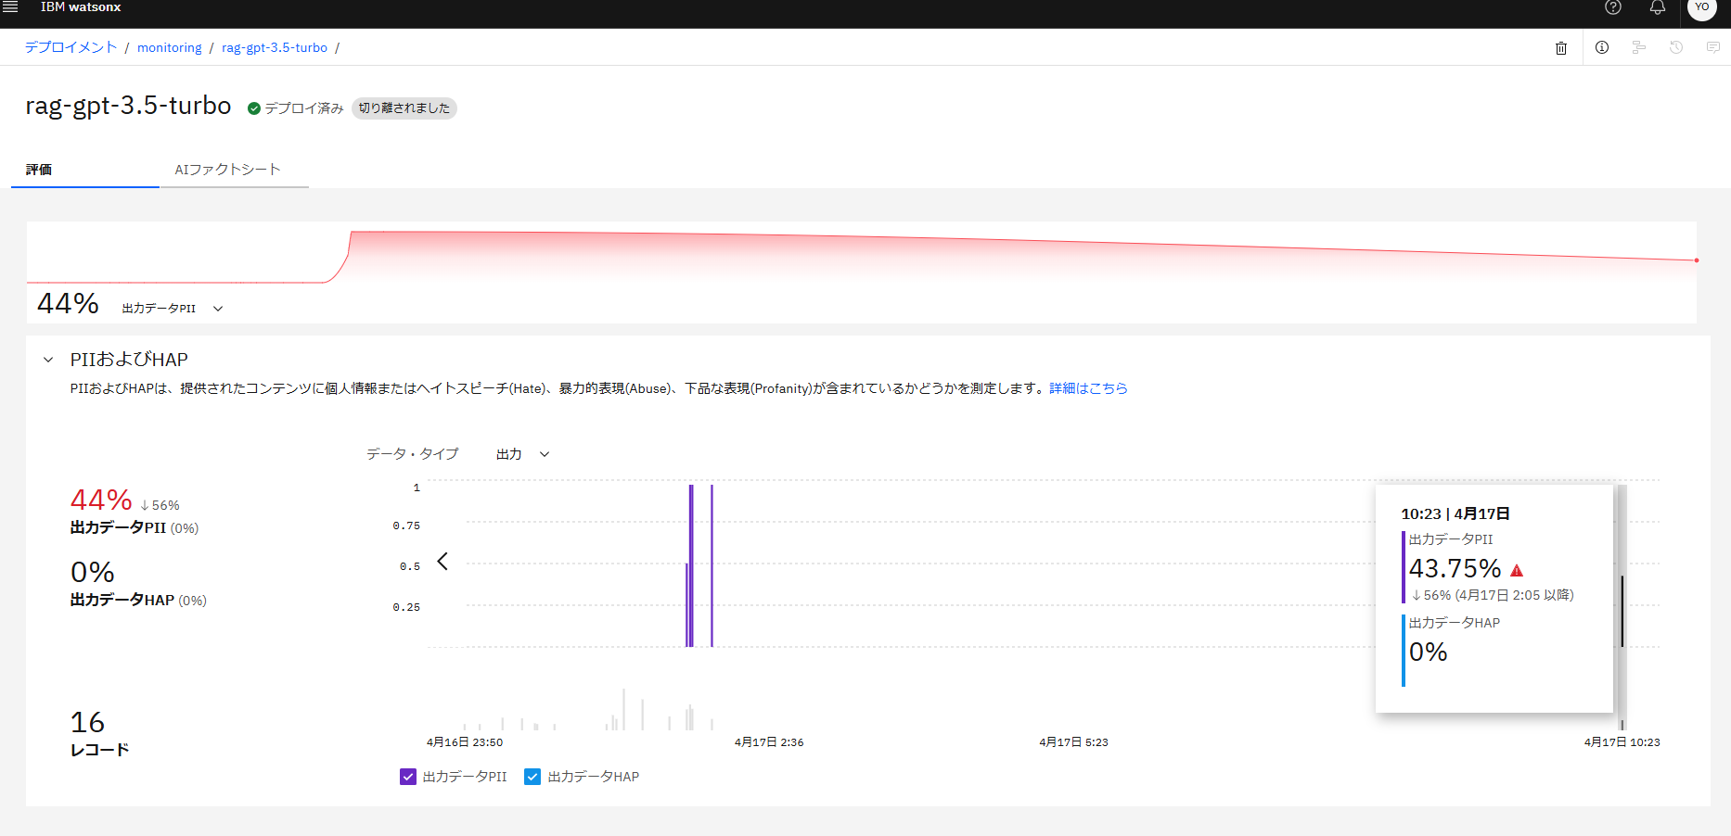The height and width of the screenshot is (836, 1731).
Task: Click the lineage diagram icon in the toolbar
Action: [x=1639, y=47]
